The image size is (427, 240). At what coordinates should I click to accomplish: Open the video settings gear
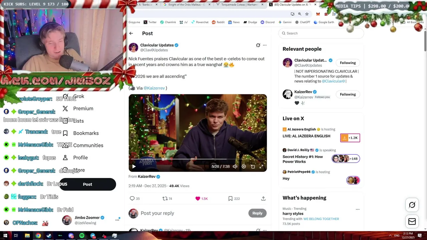tap(244, 166)
